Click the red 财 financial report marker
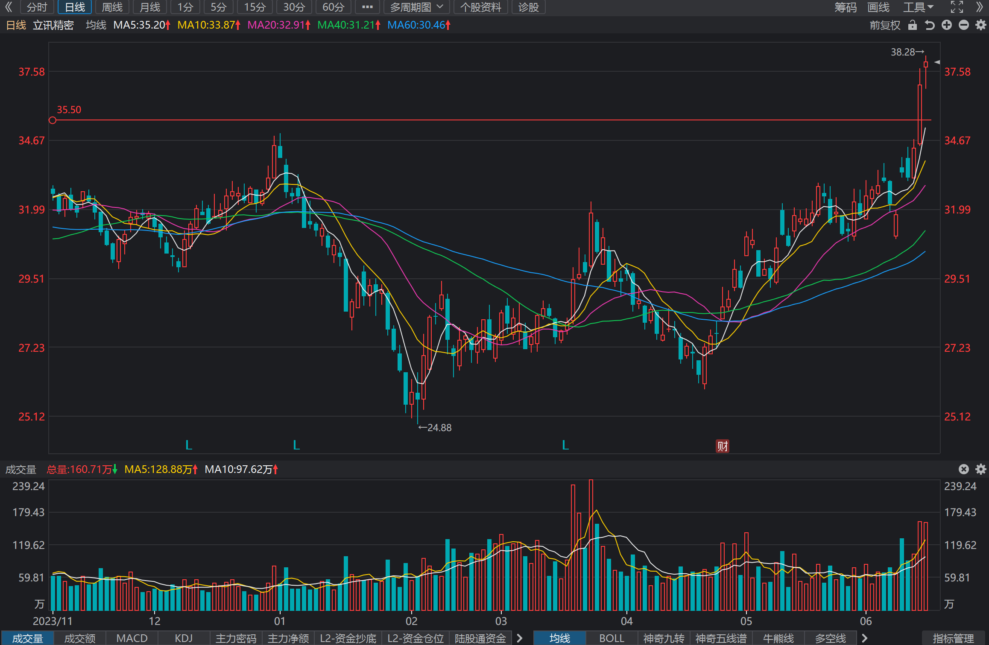Image resolution: width=989 pixels, height=645 pixels. (x=722, y=446)
